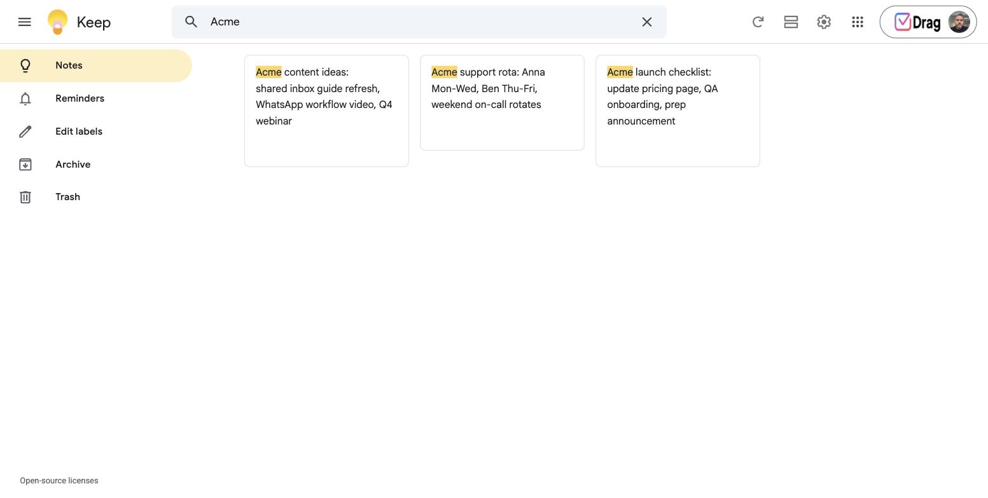
Task: Click the Archive box icon
Action: [x=25, y=165]
